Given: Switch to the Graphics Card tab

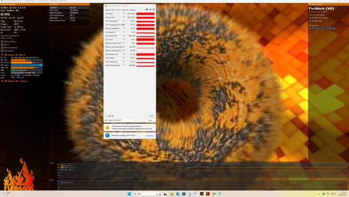Looking at the screenshot, I should pyautogui.click(x=109, y=10).
